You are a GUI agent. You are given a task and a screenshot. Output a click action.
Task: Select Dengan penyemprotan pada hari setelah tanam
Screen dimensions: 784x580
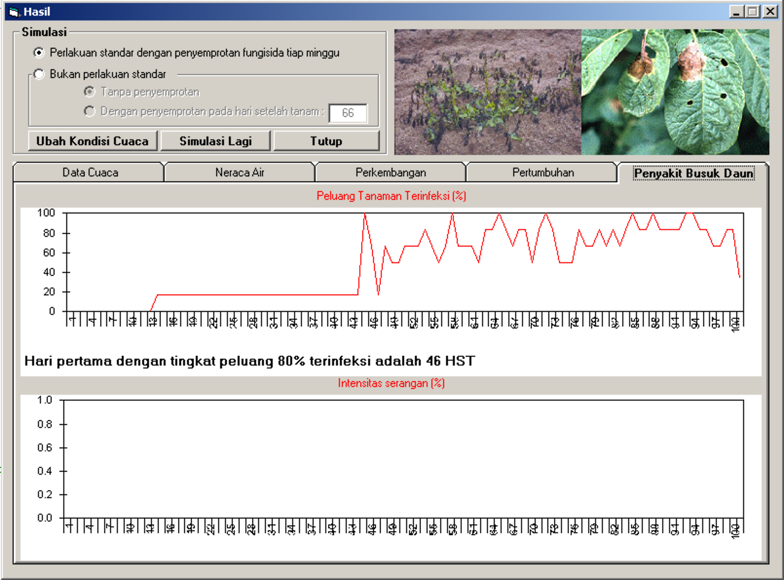(x=90, y=112)
